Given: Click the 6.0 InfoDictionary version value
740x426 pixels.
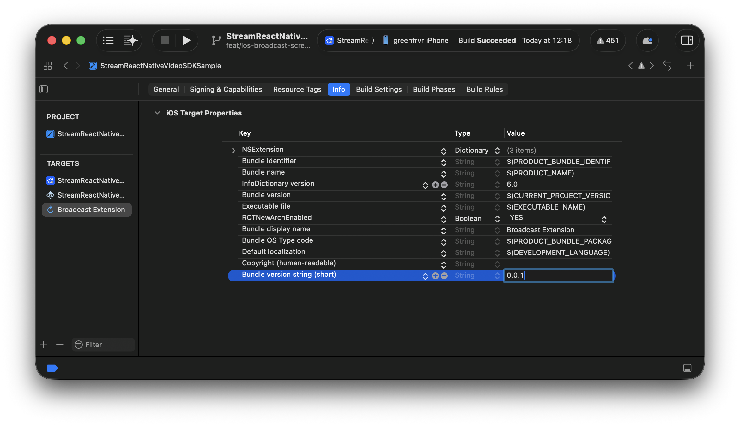Looking at the screenshot, I should click(x=558, y=184).
